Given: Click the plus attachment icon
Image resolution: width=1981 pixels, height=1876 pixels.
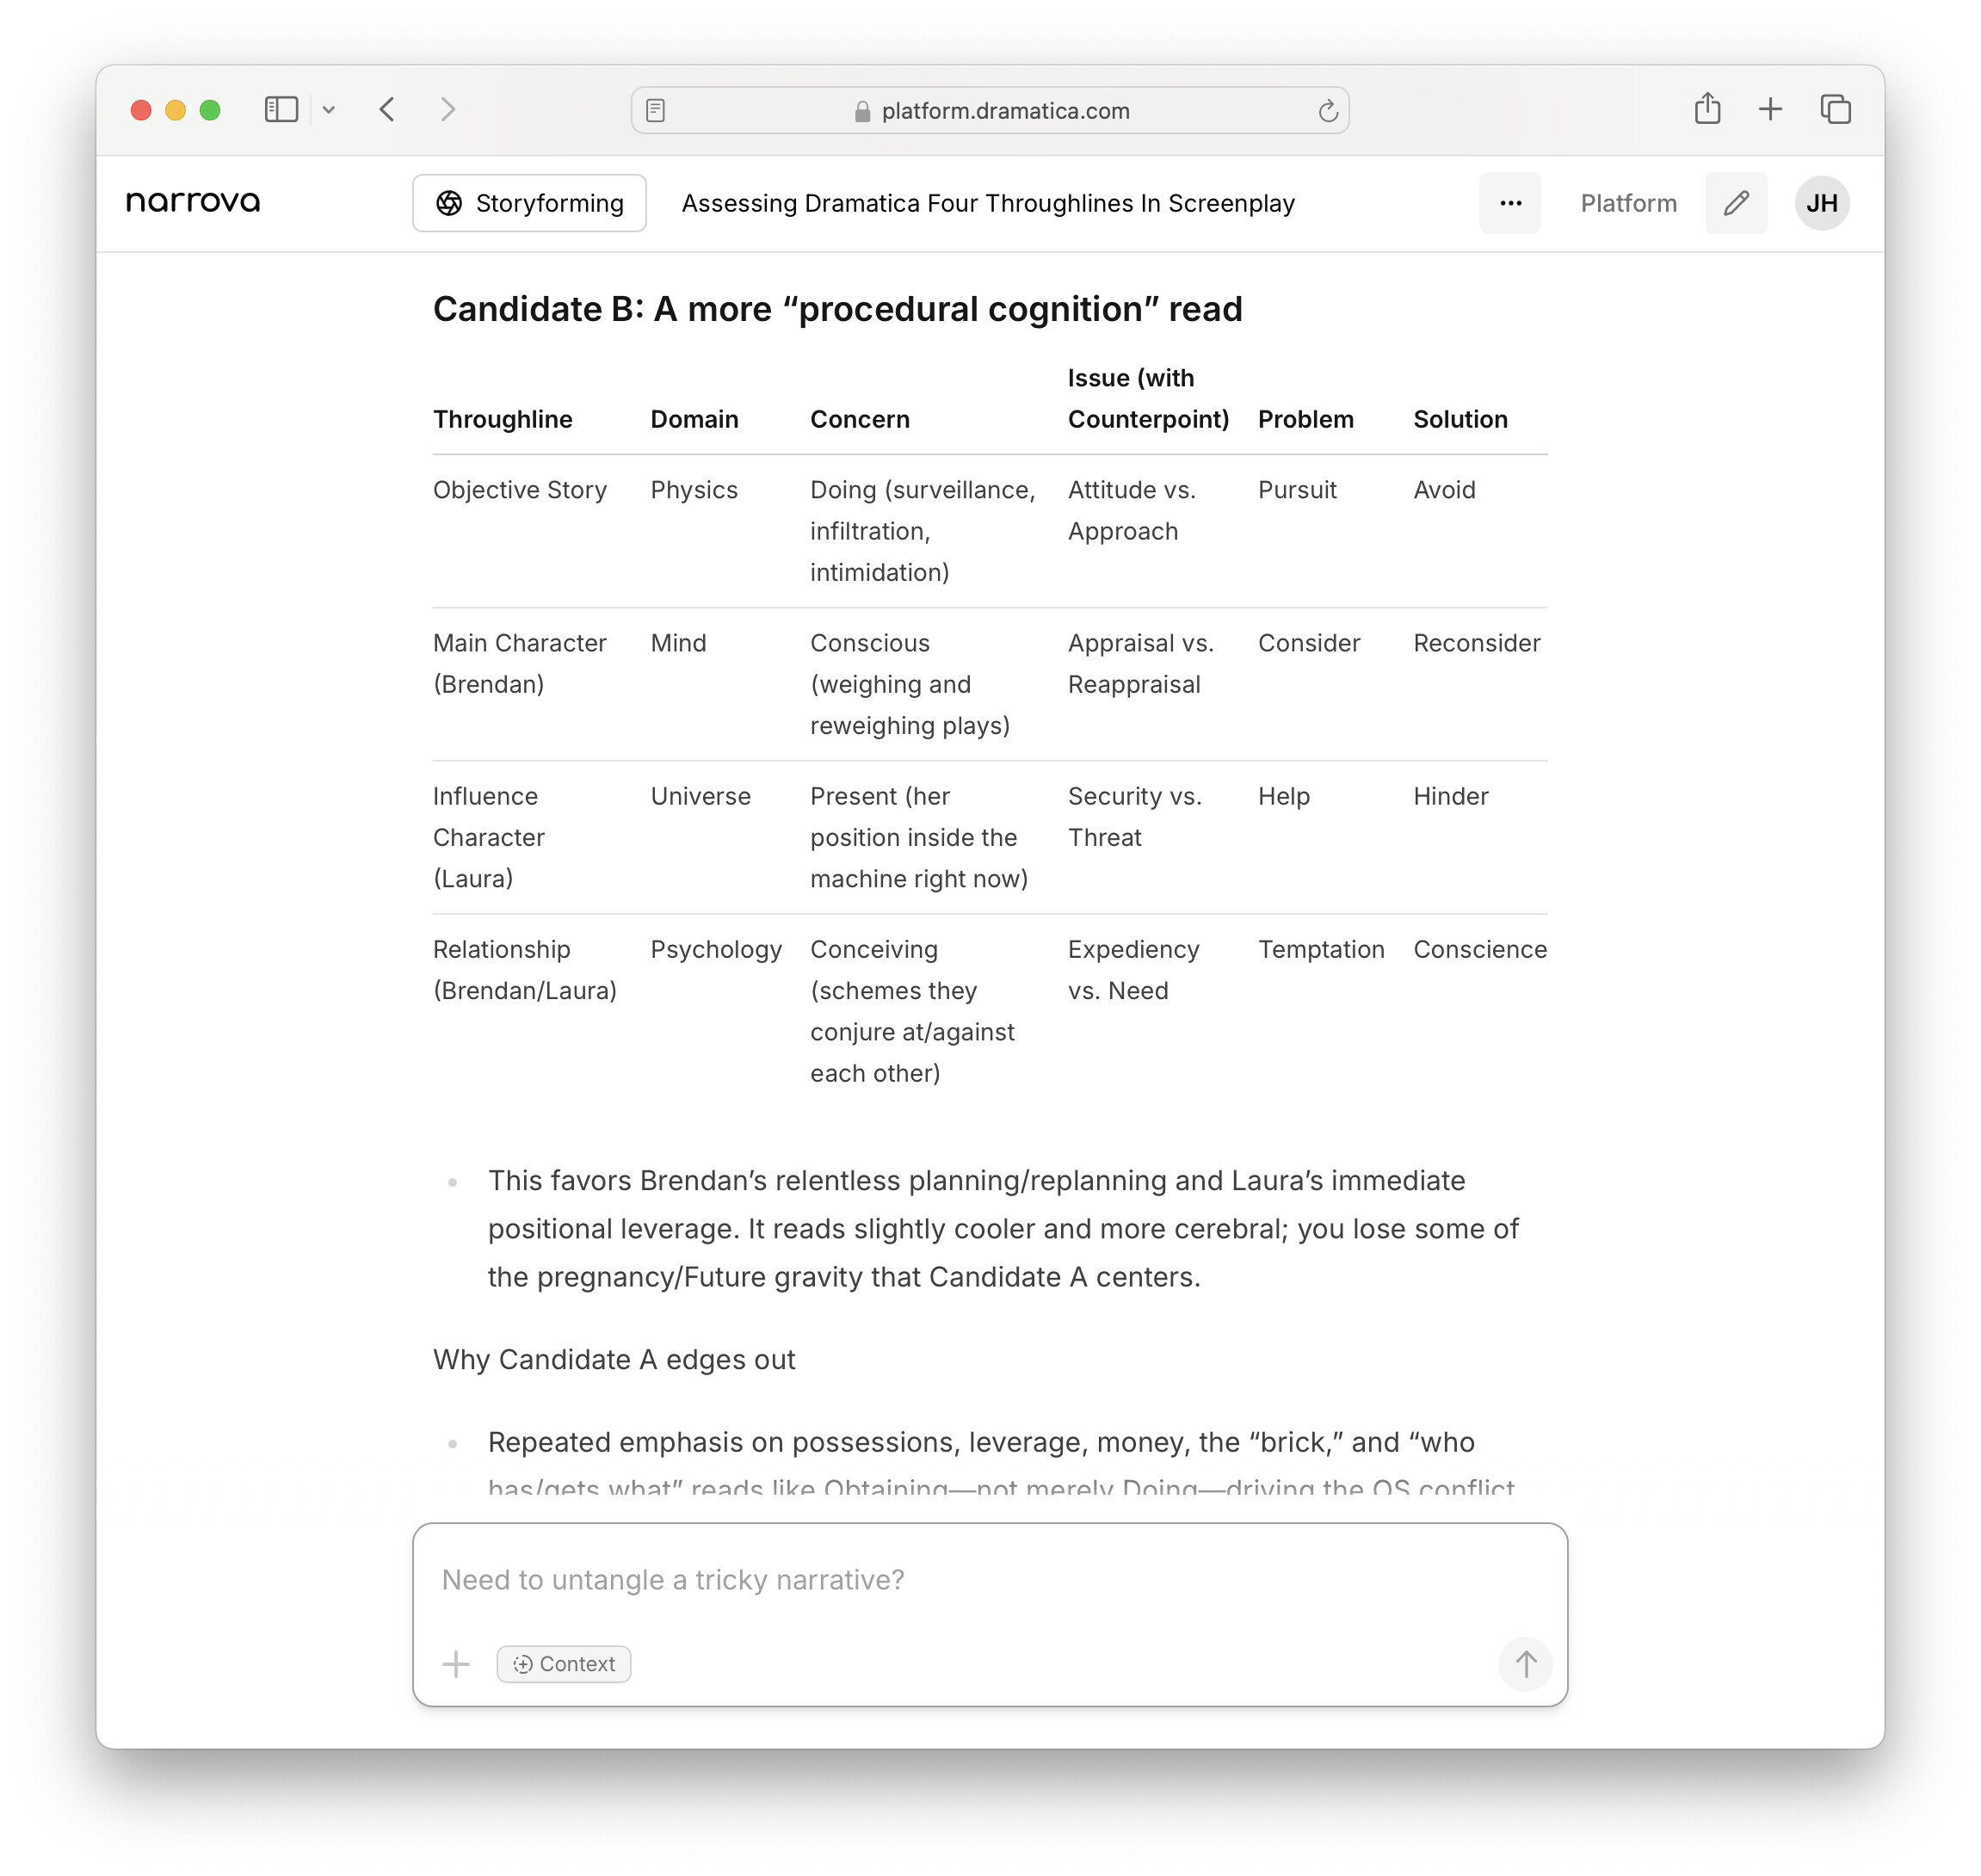Looking at the screenshot, I should (456, 1664).
